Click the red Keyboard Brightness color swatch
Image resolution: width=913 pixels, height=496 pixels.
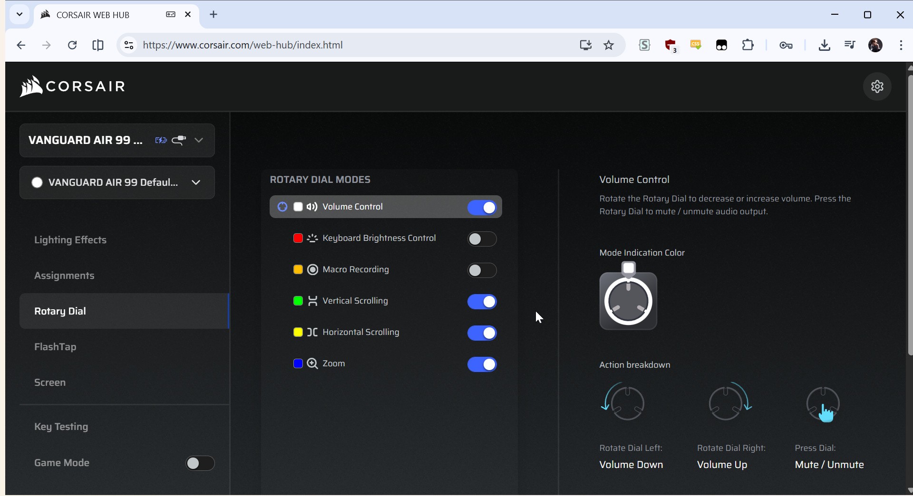298,238
